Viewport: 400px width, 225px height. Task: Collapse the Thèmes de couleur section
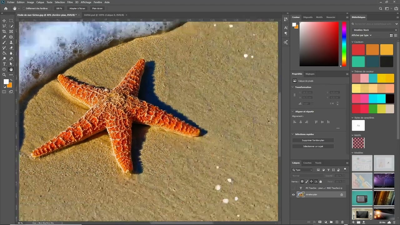[x=353, y=72]
